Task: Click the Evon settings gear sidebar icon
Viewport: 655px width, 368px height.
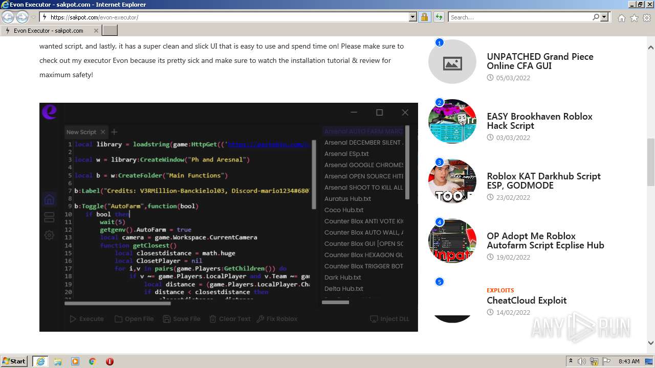Action: [x=49, y=235]
